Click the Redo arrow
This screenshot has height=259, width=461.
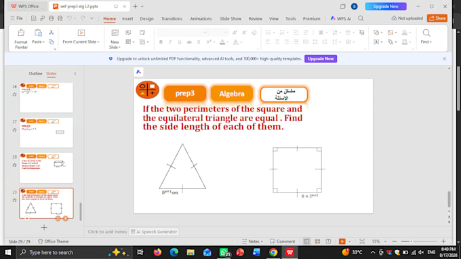click(x=83, y=18)
